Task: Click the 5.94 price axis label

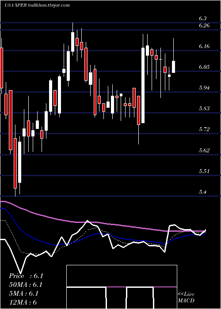Action: click(x=204, y=87)
